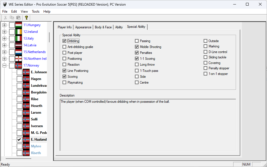The image size is (267, 167).
Task: Expand the 13.Italy tree node
Action: 5,38
